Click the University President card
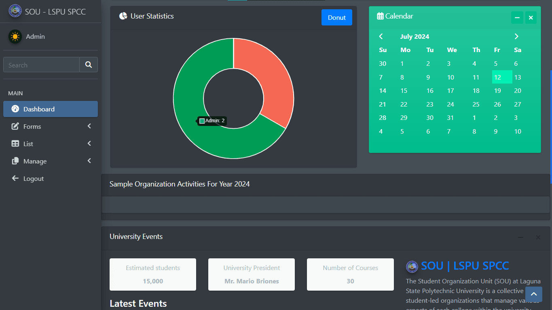 252,274
